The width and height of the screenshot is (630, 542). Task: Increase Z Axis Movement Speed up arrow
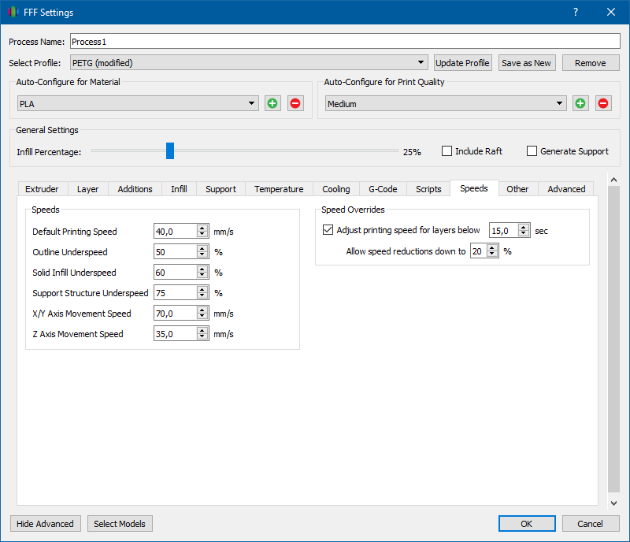pyautogui.click(x=202, y=331)
